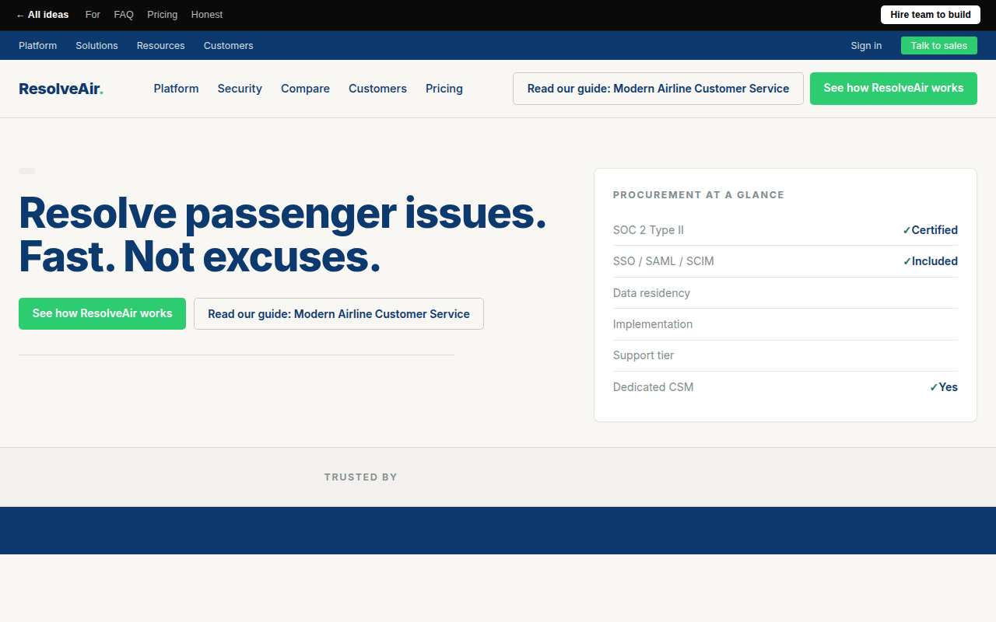Click the Support tier label
The height and width of the screenshot is (622, 996).
coord(644,355)
